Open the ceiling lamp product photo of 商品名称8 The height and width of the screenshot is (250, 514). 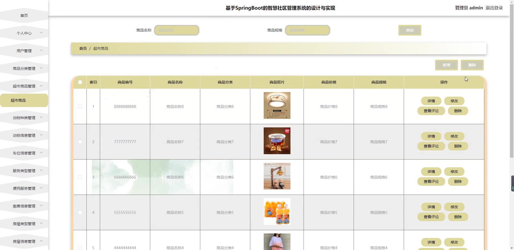click(277, 105)
